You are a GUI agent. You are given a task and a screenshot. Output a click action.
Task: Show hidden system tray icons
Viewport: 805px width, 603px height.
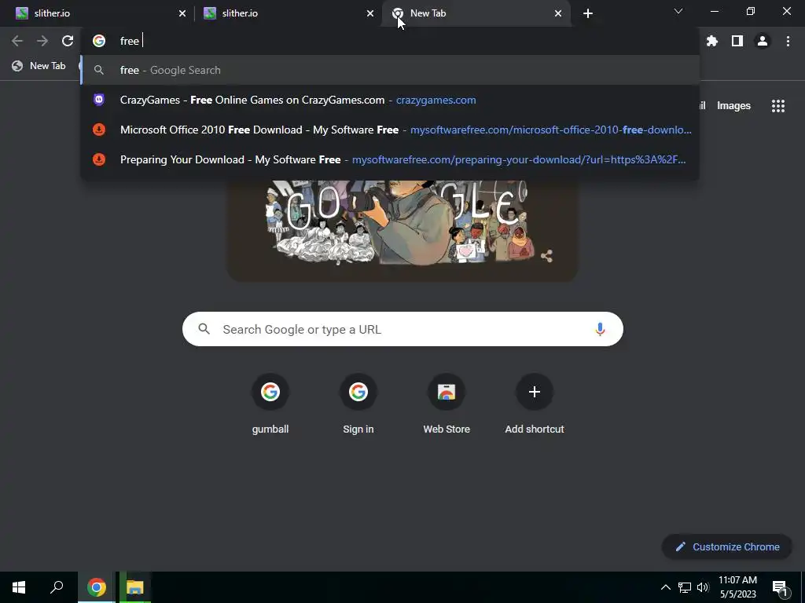coord(665,587)
